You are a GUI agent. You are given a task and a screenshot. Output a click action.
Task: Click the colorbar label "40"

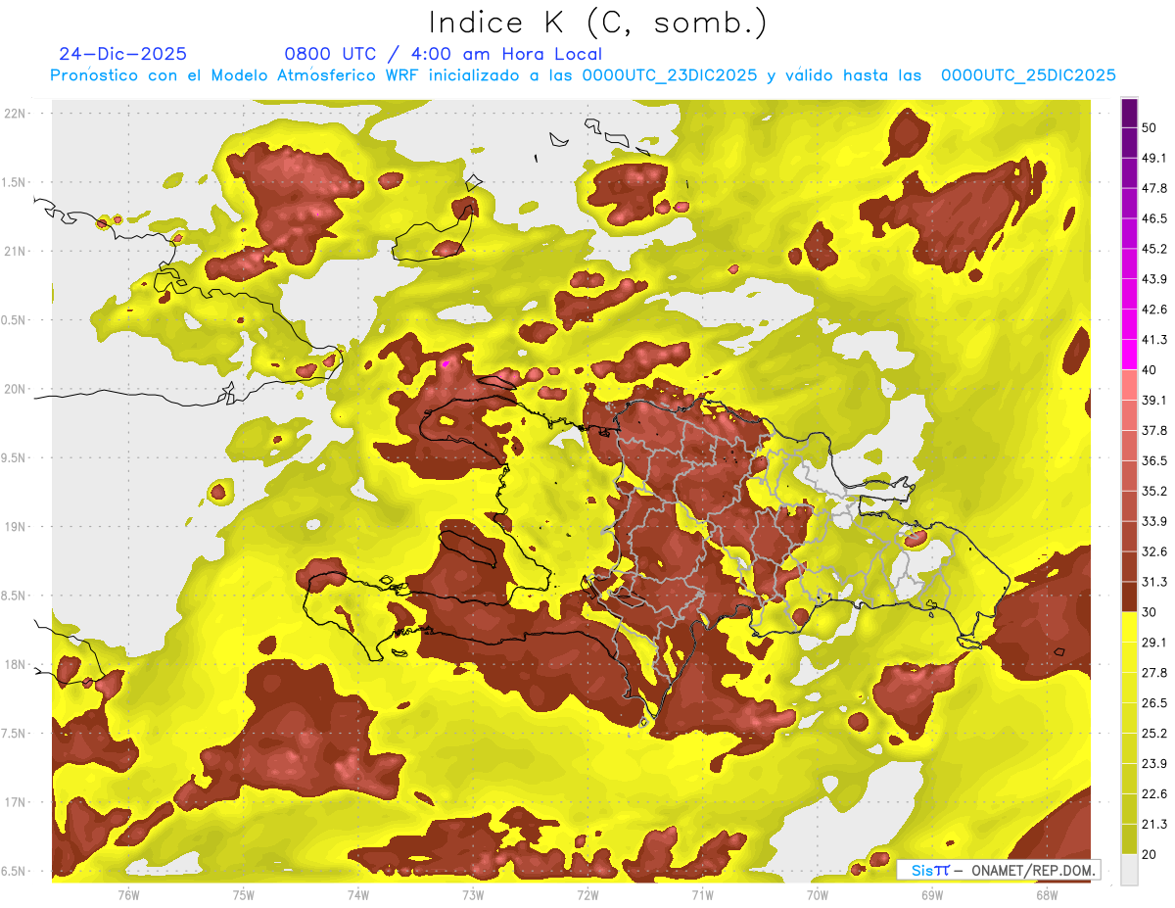click(1150, 370)
